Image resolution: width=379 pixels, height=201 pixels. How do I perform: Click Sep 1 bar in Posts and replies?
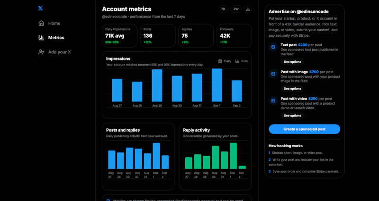coord(156,156)
